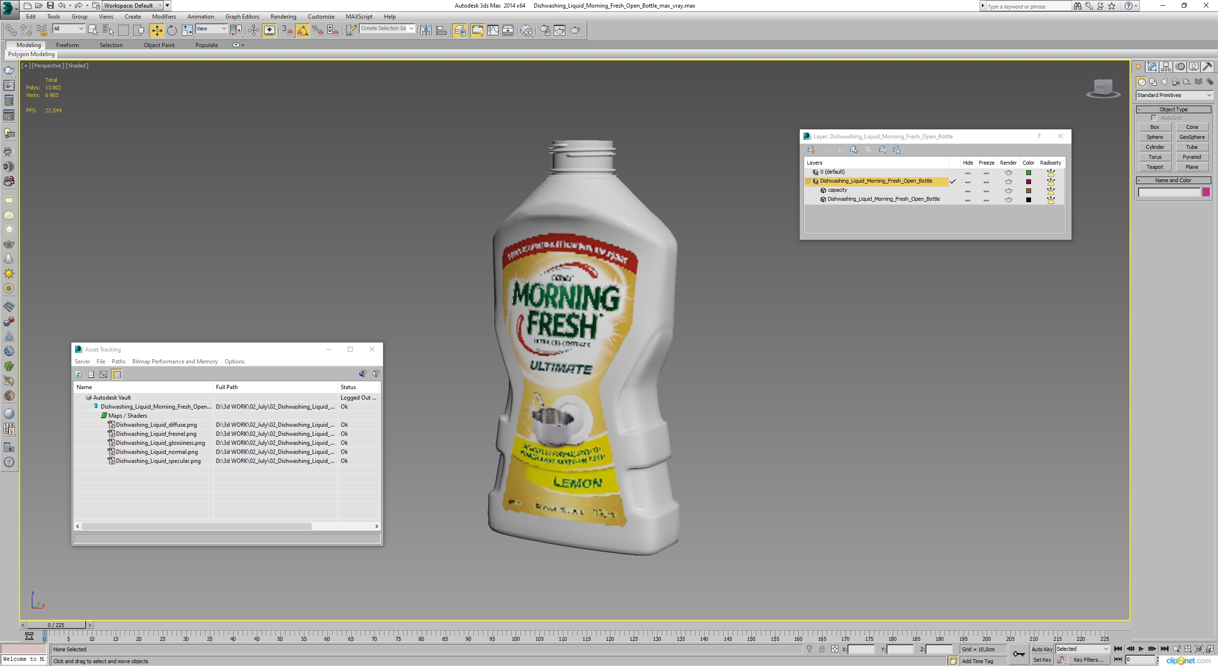This screenshot has width=1218, height=666.
Task: Click the object color swatch in Name and Color
Action: pos(1206,192)
